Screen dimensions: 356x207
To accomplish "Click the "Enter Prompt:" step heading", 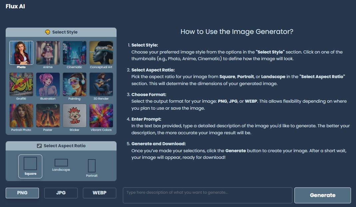I will [146, 119].
